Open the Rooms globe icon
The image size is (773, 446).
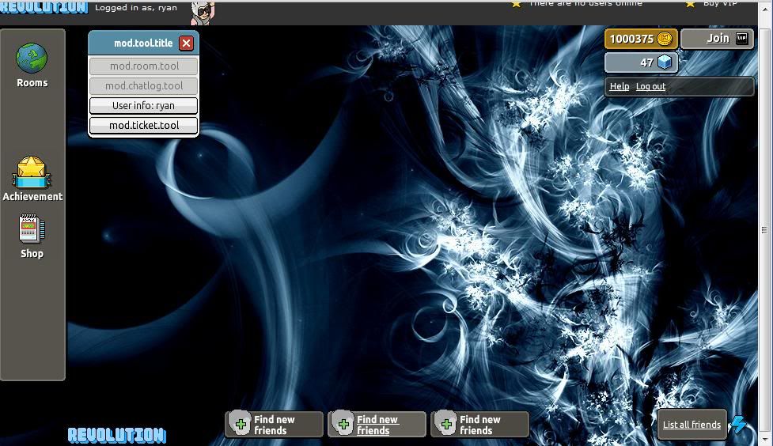[x=32, y=59]
